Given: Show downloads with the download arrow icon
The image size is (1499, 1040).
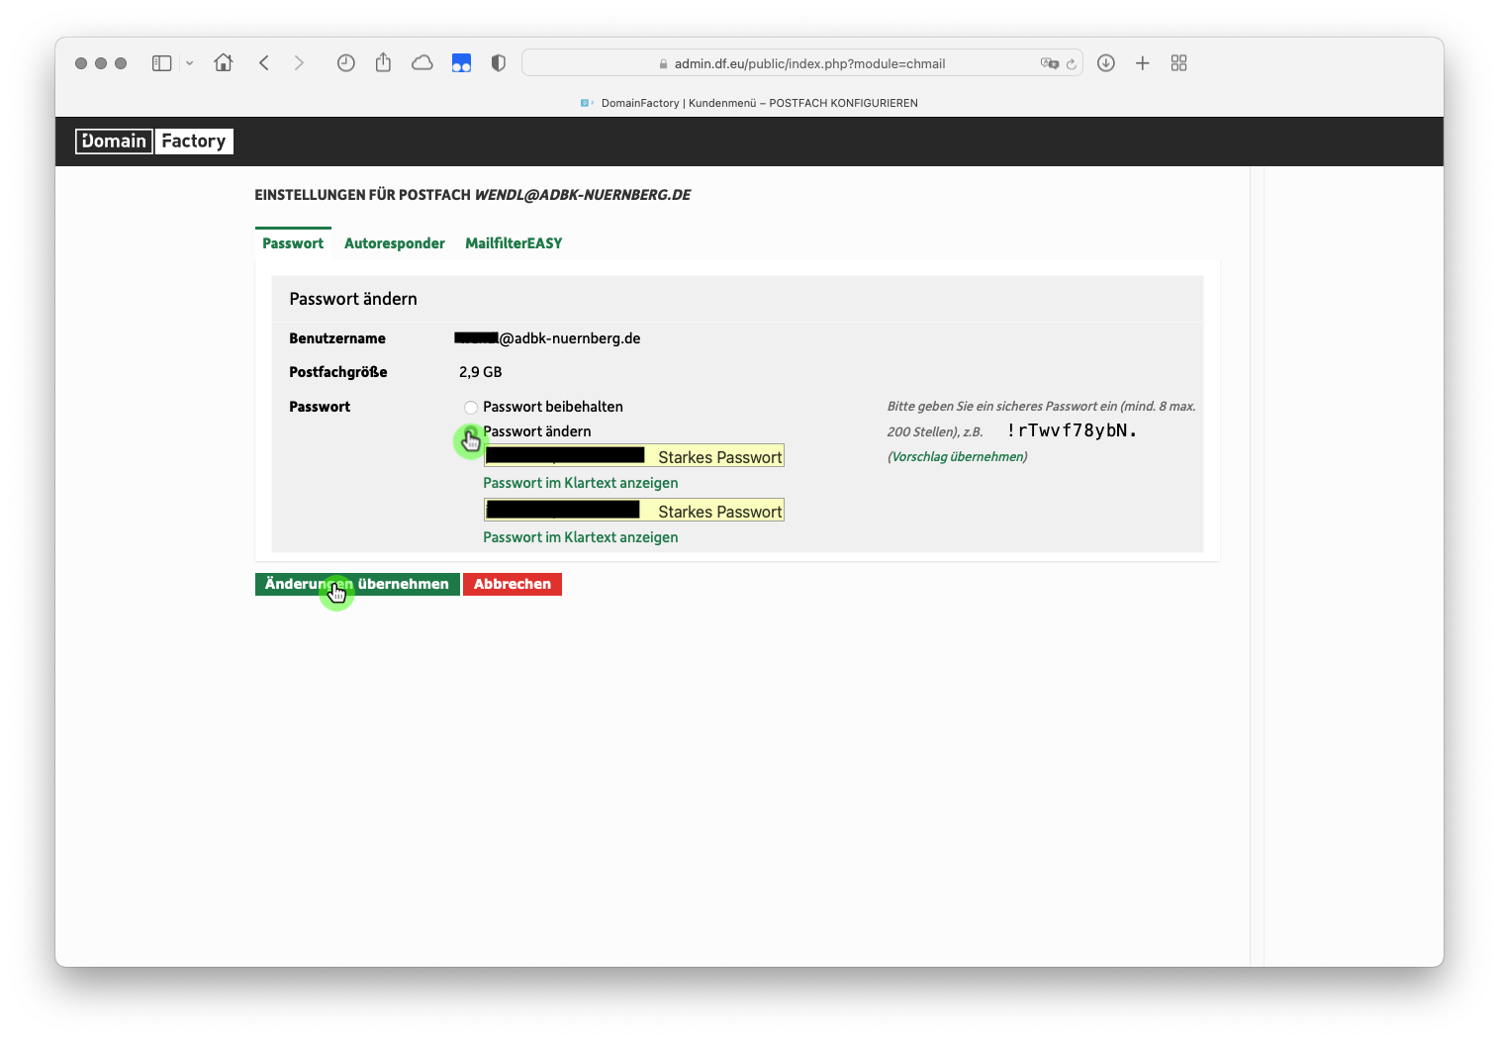Looking at the screenshot, I should tap(1106, 63).
